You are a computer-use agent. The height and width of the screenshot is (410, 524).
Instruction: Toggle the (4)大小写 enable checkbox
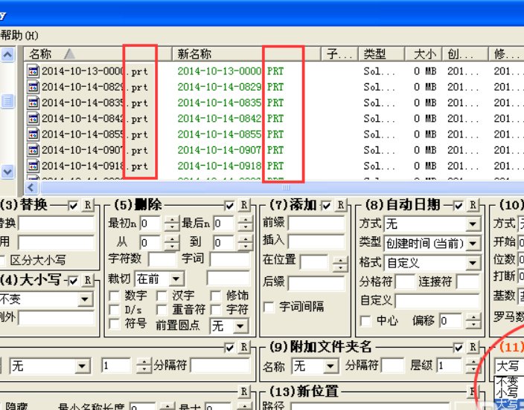point(73,281)
